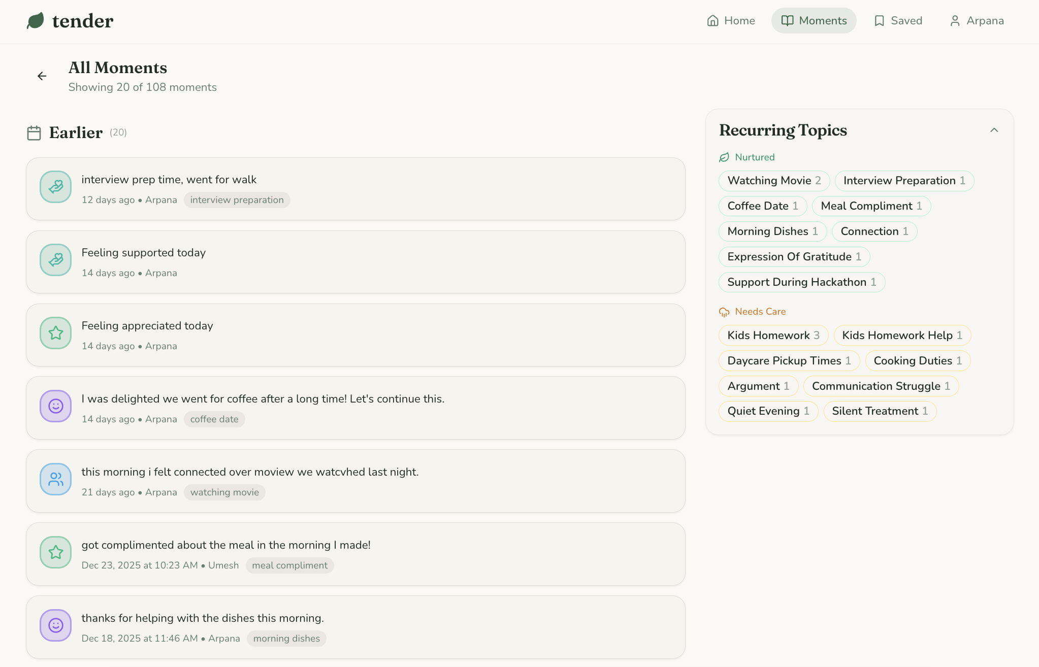Collapse the Recurring Topics panel
Screen dimensions: 1039x667
pos(994,130)
